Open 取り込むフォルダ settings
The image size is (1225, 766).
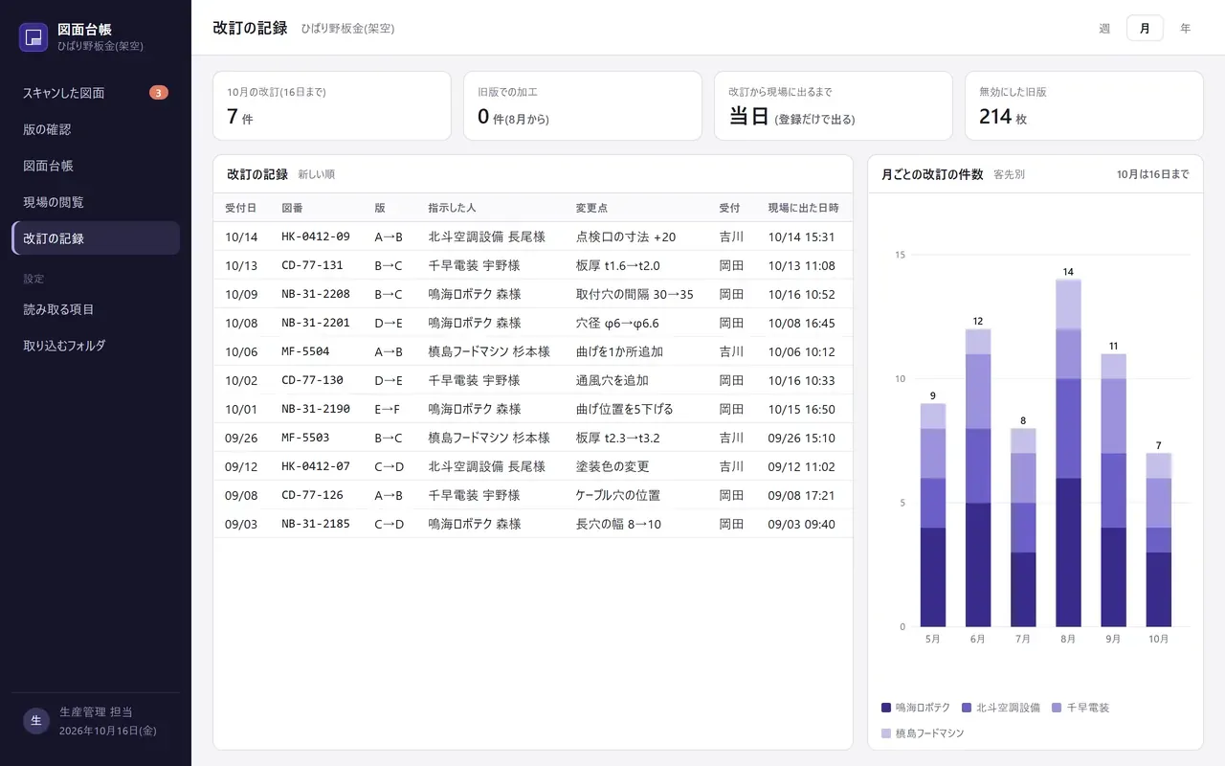point(96,346)
